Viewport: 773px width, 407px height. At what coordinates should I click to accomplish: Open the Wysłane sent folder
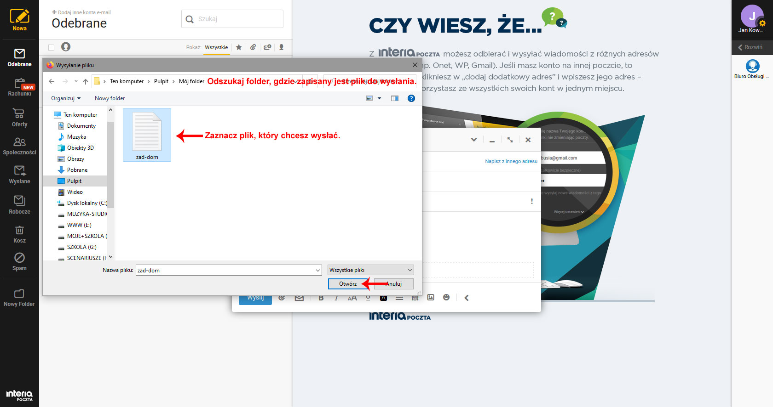click(x=19, y=175)
